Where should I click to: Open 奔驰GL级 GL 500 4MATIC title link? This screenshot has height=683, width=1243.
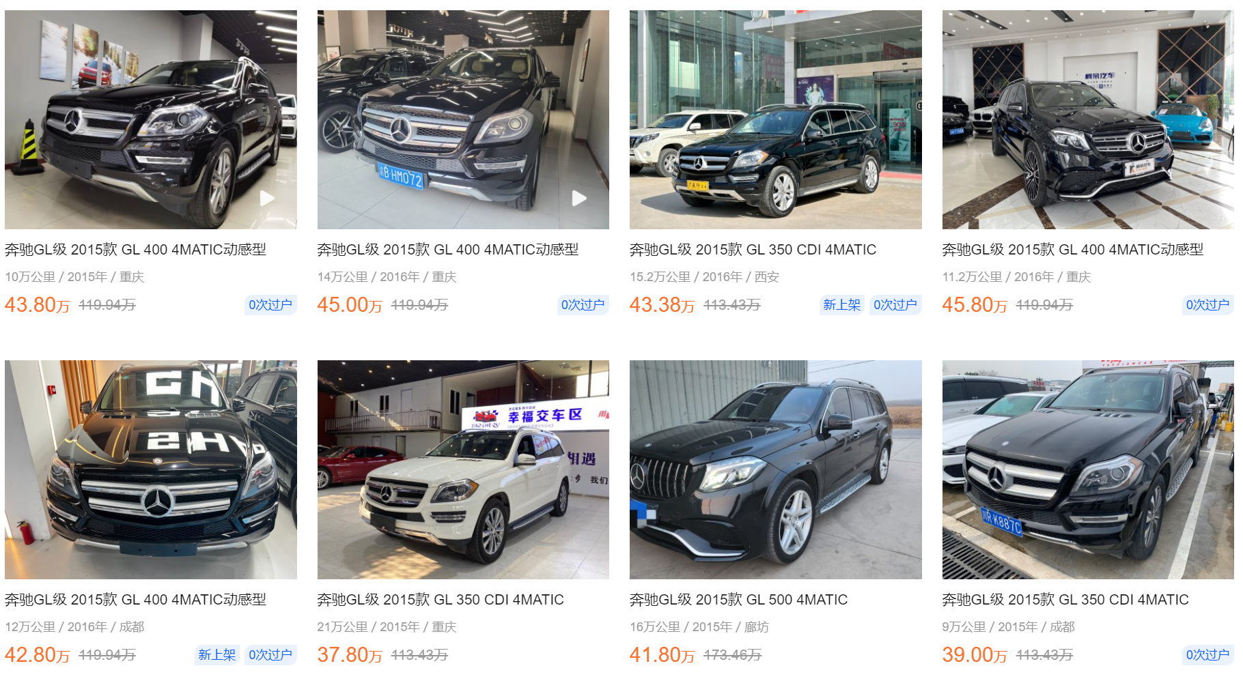[x=738, y=600]
